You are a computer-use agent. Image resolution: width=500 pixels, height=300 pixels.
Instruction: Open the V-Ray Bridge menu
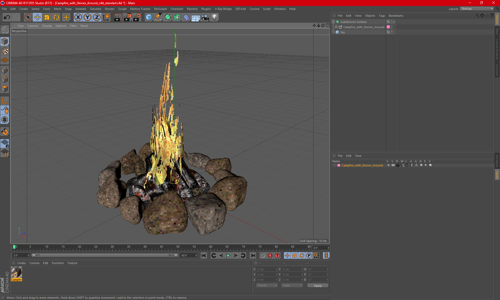click(x=223, y=9)
